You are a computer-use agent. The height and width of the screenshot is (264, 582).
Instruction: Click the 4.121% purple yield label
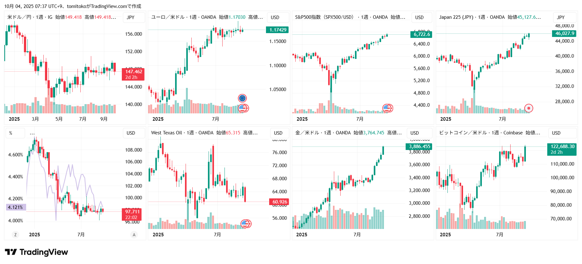point(16,207)
